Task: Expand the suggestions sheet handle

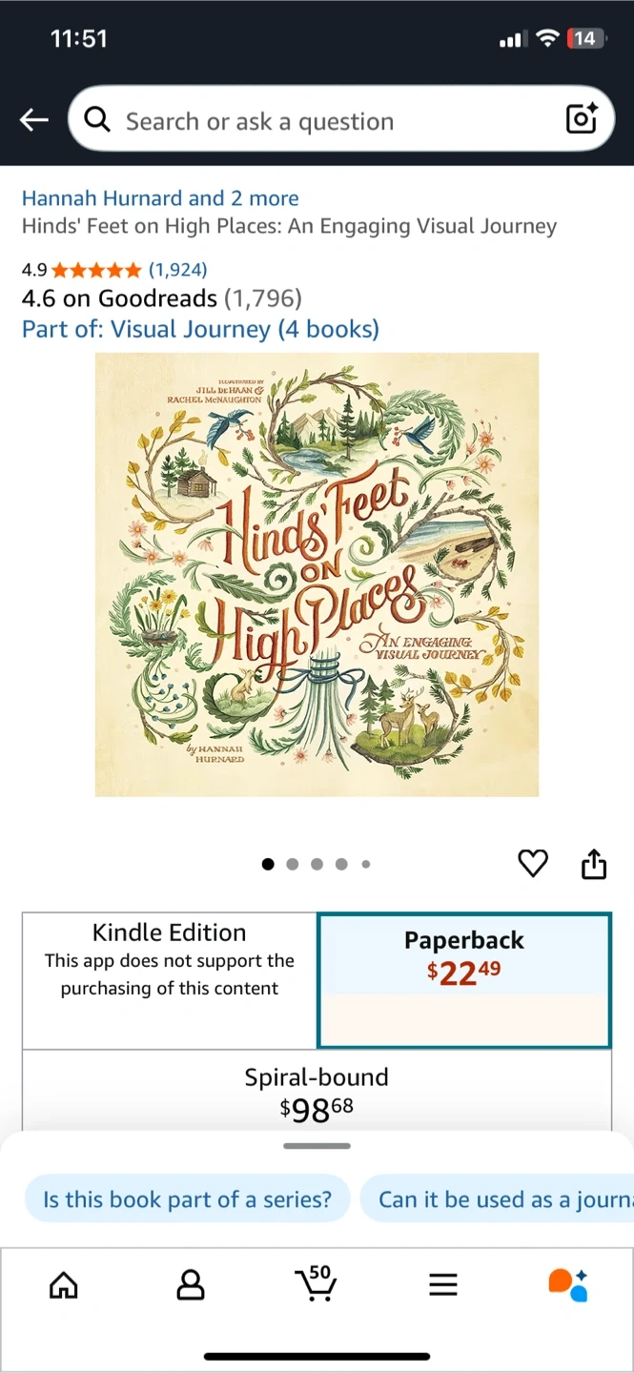Action: (317, 1145)
